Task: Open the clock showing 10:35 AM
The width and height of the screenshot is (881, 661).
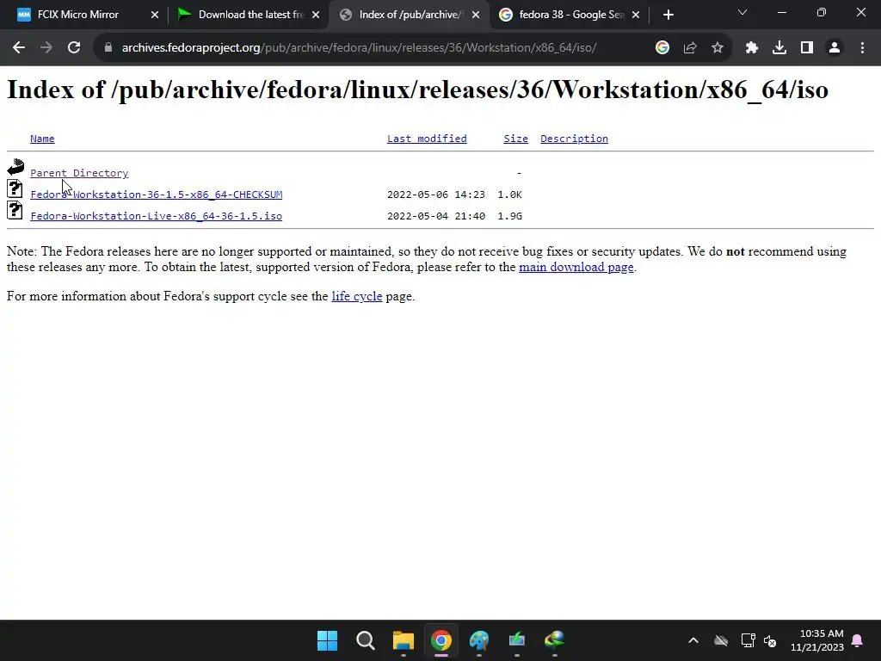Action: pos(817,640)
